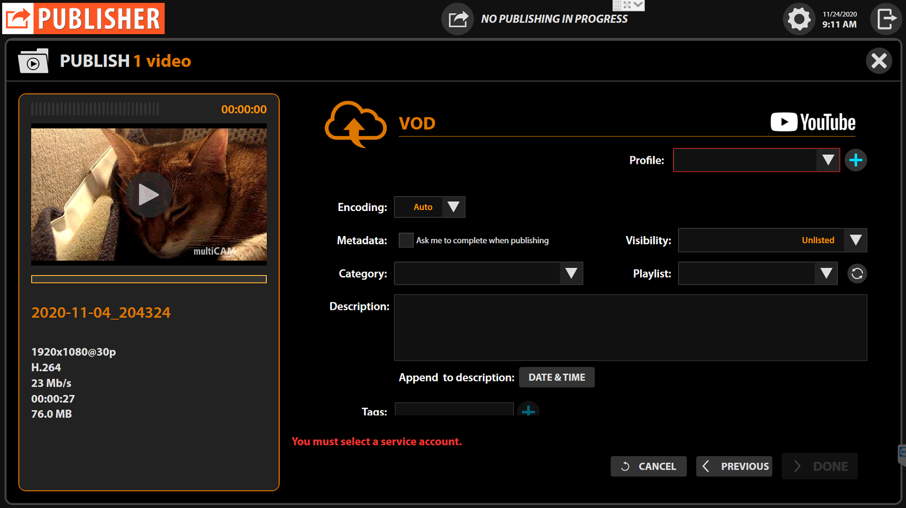Screen dimensions: 906x508
Task: Refresh the playlist list
Action: tap(857, 273)
